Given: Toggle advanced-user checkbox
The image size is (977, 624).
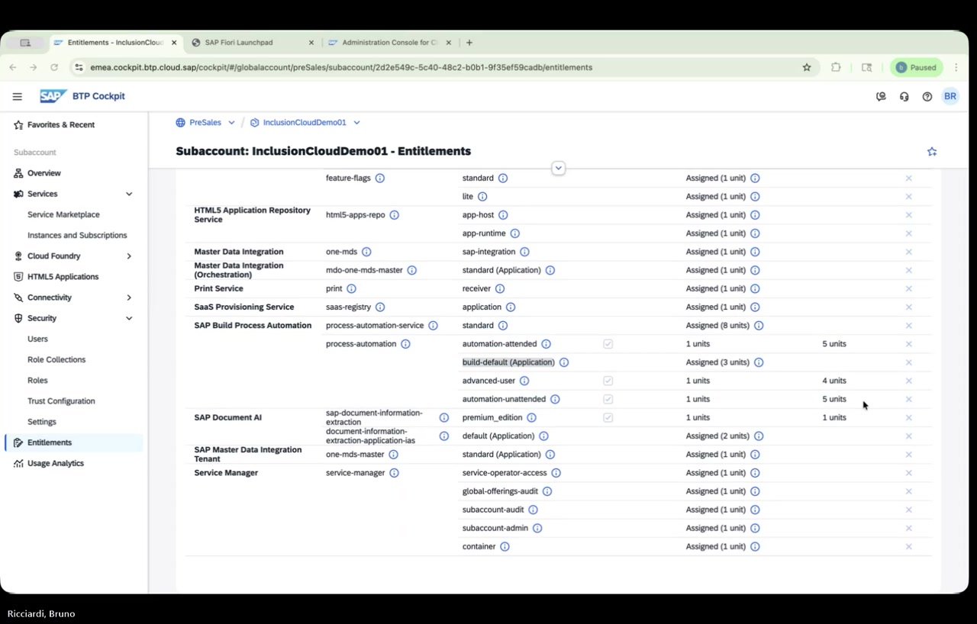Looking at the screenshot, I should coord(608,381).
